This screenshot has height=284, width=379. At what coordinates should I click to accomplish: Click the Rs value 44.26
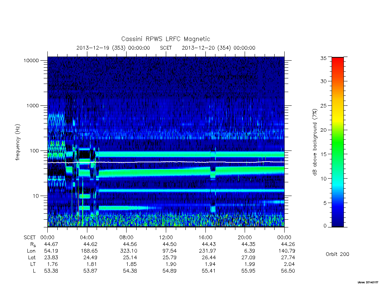click(x=288, y=244)
